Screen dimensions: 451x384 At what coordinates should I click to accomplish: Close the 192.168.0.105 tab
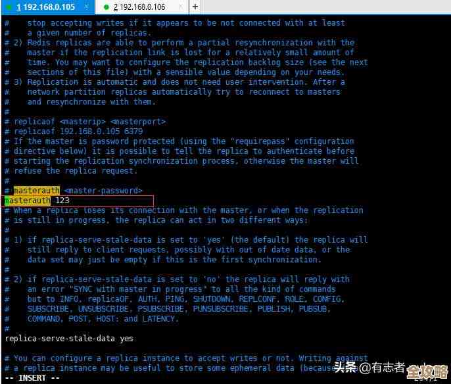[x=85, y=7]
